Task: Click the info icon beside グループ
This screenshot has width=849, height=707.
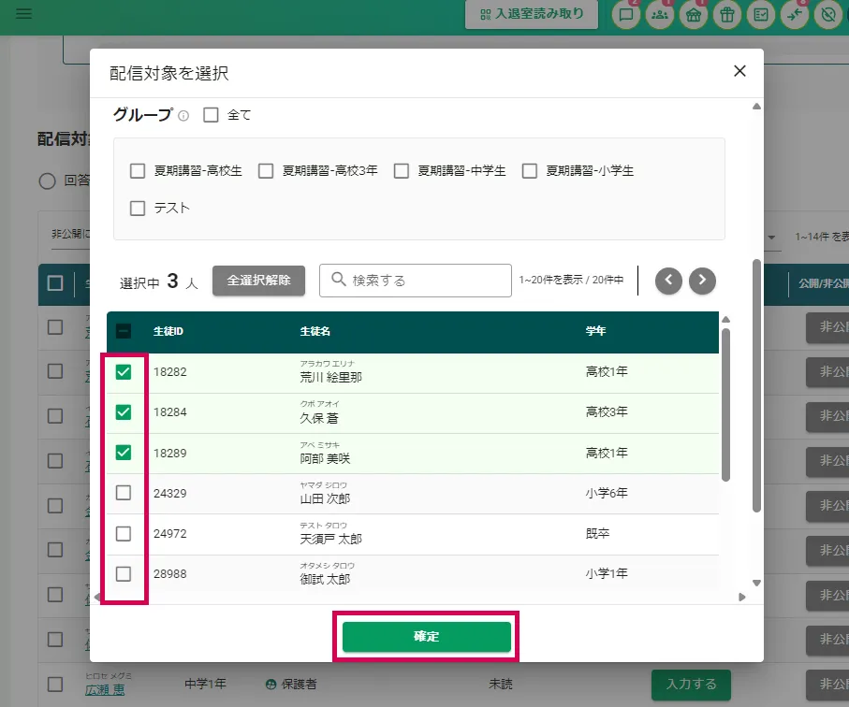Action: coord(183,116)
